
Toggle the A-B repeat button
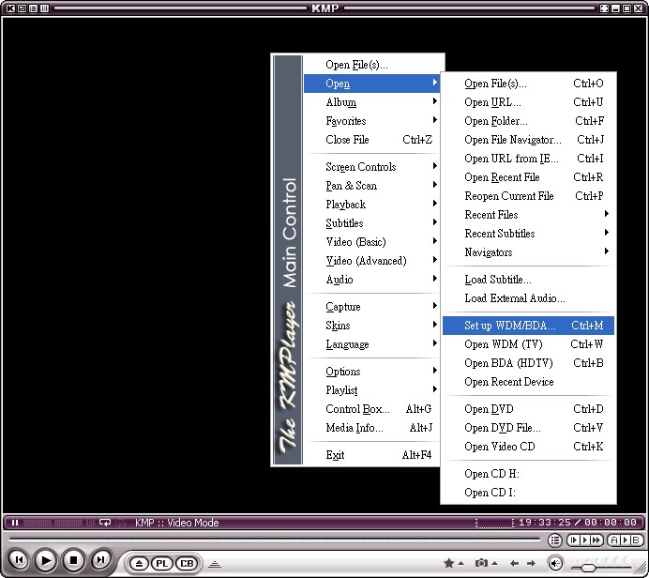(x=626, y=540)
